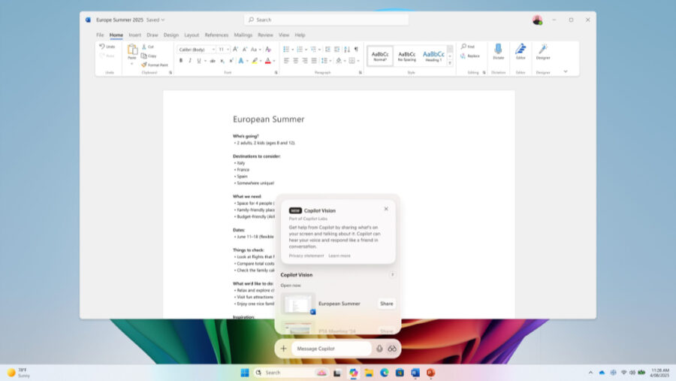Switch to the Insert tab

pyautogui.click(x=135, y=35)
